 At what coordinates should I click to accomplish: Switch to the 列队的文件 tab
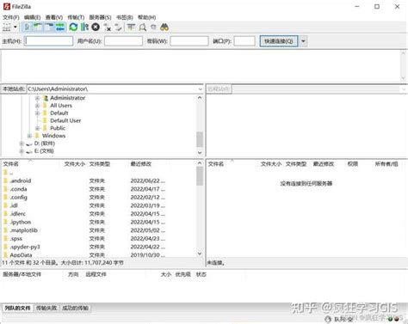point(17,308)
